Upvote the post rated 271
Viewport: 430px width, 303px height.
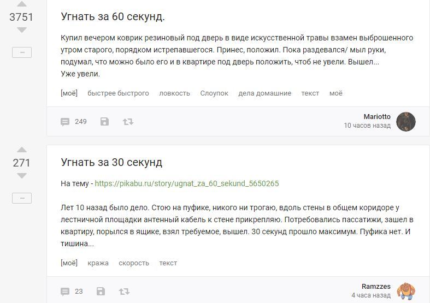point(22,150)
